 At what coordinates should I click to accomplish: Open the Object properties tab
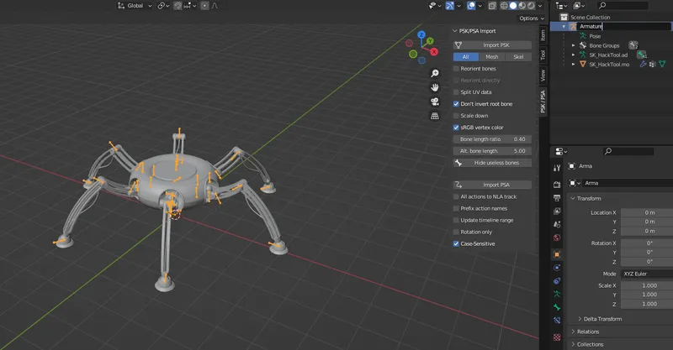pyautogui.click(x=557, y=254)
